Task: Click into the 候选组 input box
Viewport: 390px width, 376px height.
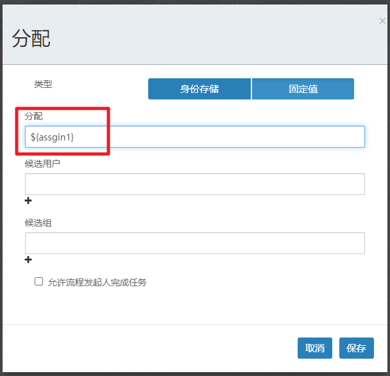Action: [x=194, y=243]
